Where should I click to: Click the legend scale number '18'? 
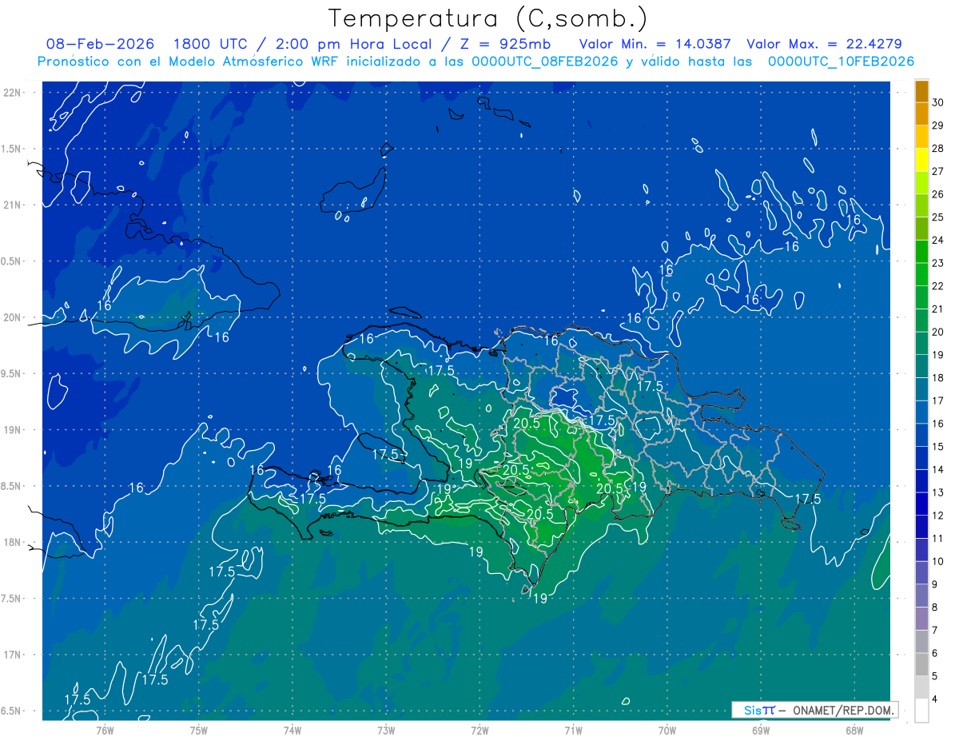pos(938,377)
